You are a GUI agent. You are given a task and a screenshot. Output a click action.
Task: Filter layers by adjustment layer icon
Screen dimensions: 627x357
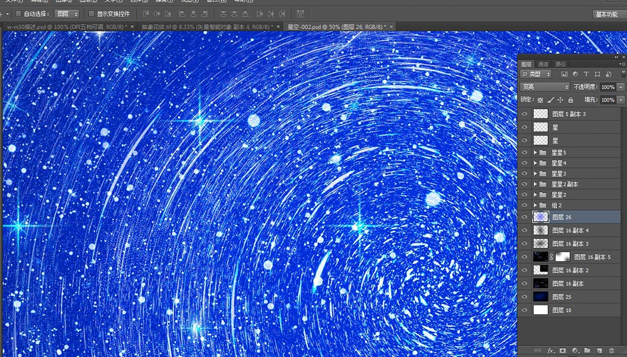click(575, 74)
